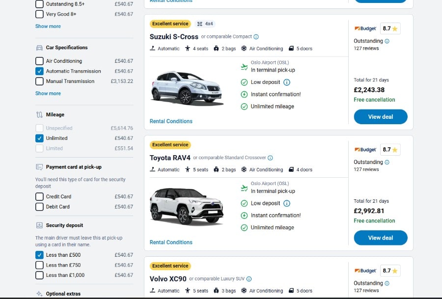Viewport: 442px width, 299px height.
Task: Check the Very Good 8+ filter
Action: [x=39, y=14]
